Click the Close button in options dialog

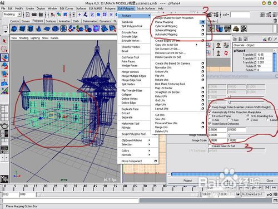[x=270, y=181]
